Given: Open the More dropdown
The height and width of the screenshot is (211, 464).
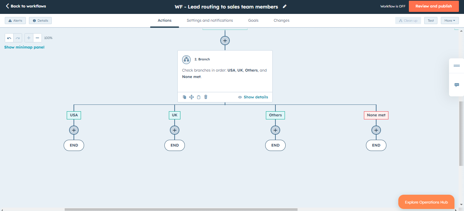Looking at the screenshot, I should coord(450,20).
